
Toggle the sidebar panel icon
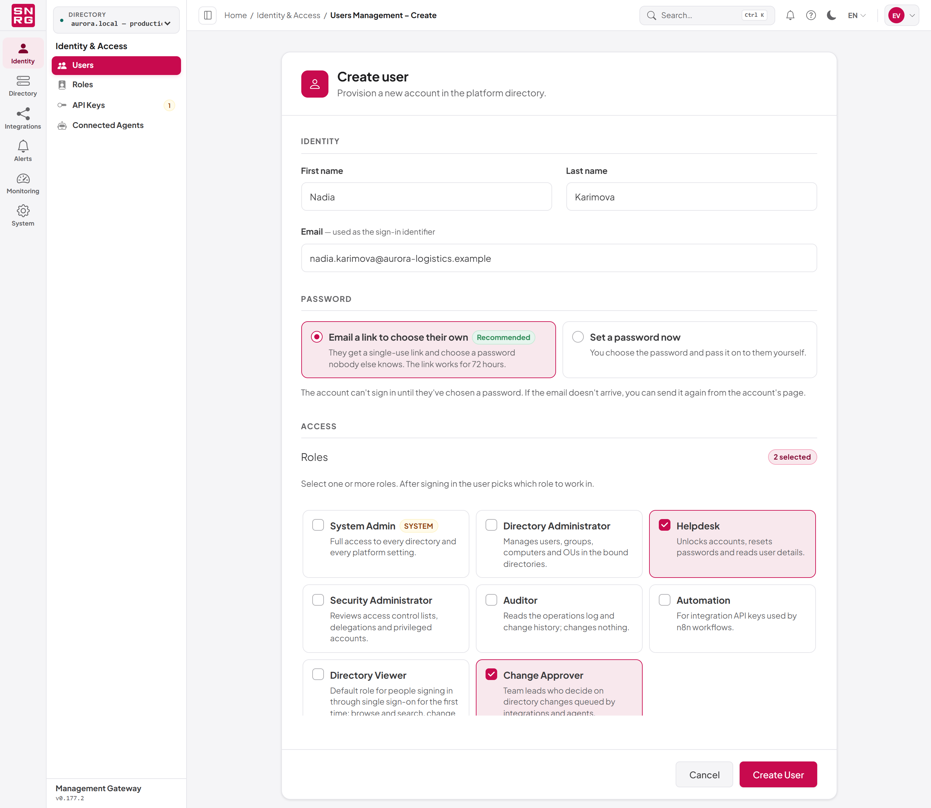click(208, 15)
